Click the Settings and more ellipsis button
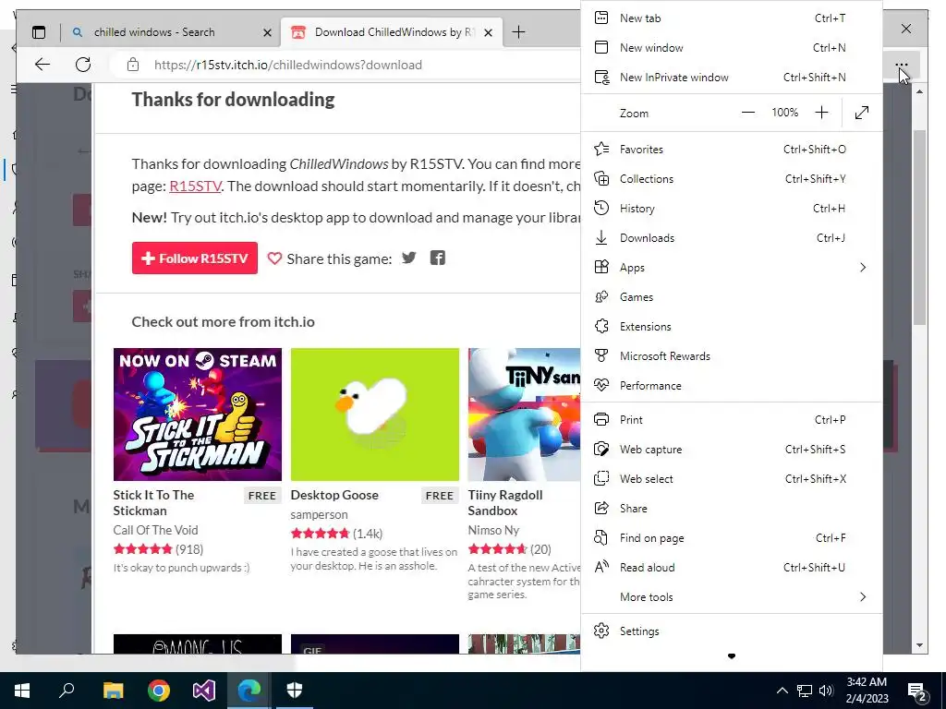 (902, 65)
